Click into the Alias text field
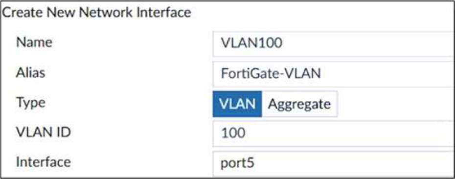Viewport: 455px width, 179px height. point(334,74)
